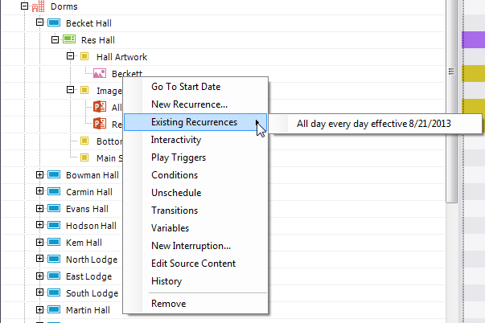Expand the South Lodge node
Image resolution: width=485 pixels, height=323 pixels.
coord(39,292)
